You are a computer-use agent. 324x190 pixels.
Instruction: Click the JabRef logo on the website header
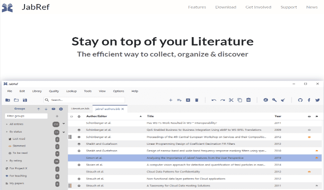pos(7,8)
